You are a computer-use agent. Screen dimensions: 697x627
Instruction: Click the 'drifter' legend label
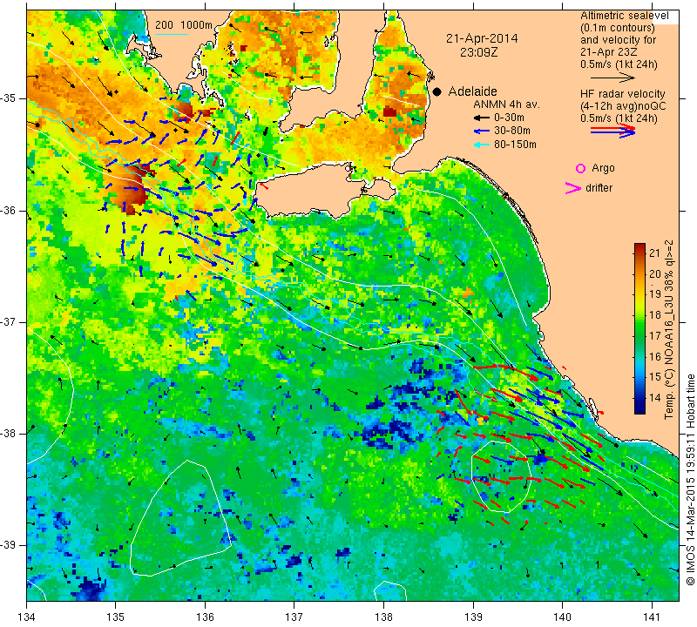(599, 188)
